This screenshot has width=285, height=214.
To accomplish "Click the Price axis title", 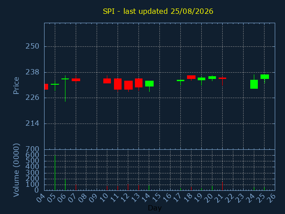I will point(16,86).
